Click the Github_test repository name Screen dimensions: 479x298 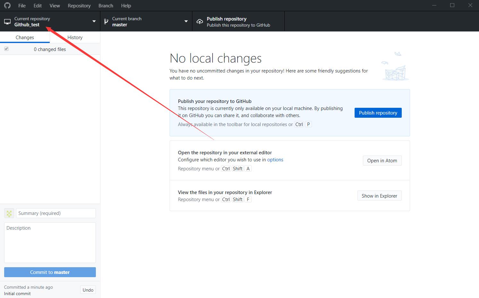click(x=27, y=25)
